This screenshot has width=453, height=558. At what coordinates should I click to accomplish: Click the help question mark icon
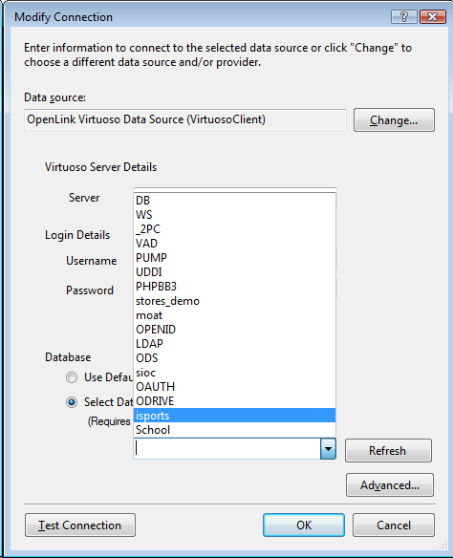403,17
